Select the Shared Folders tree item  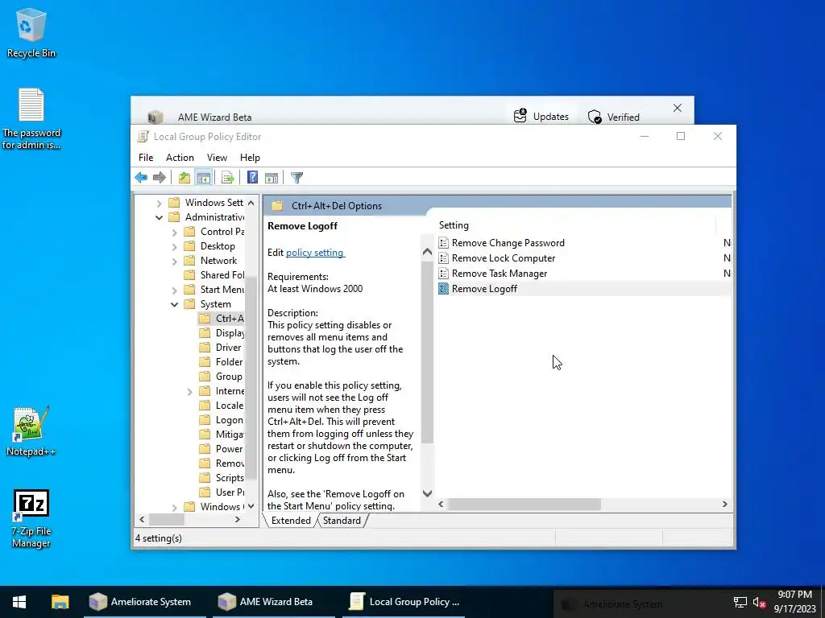[214, 275]
